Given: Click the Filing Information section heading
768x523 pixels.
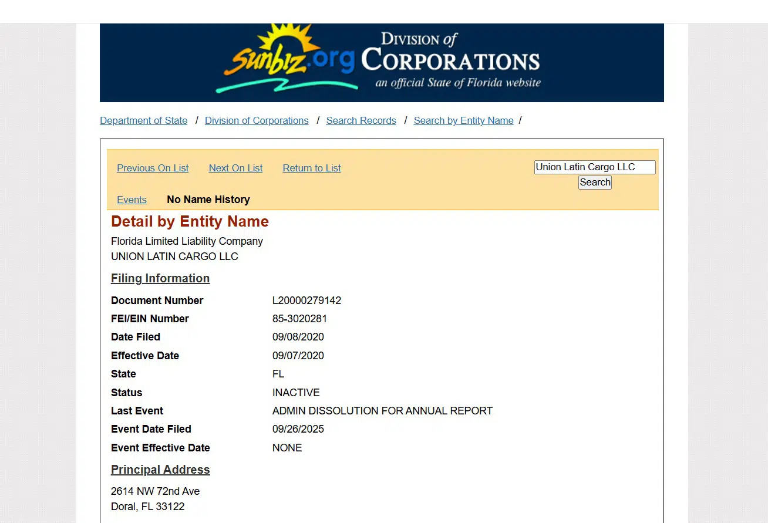Looking at the screenshot, I should click(x=160, y=278).
